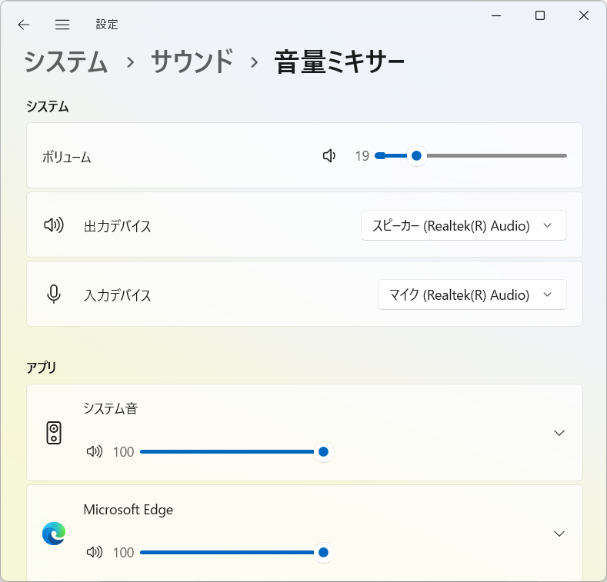Screen dimensions: 607x582
Task: Mute the main volume speaker icon
Action: point(329,156)
